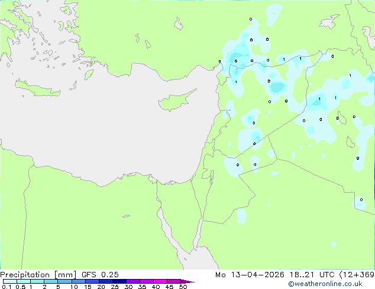Click the 35–40 mm legend color swatch

(146, 281)
